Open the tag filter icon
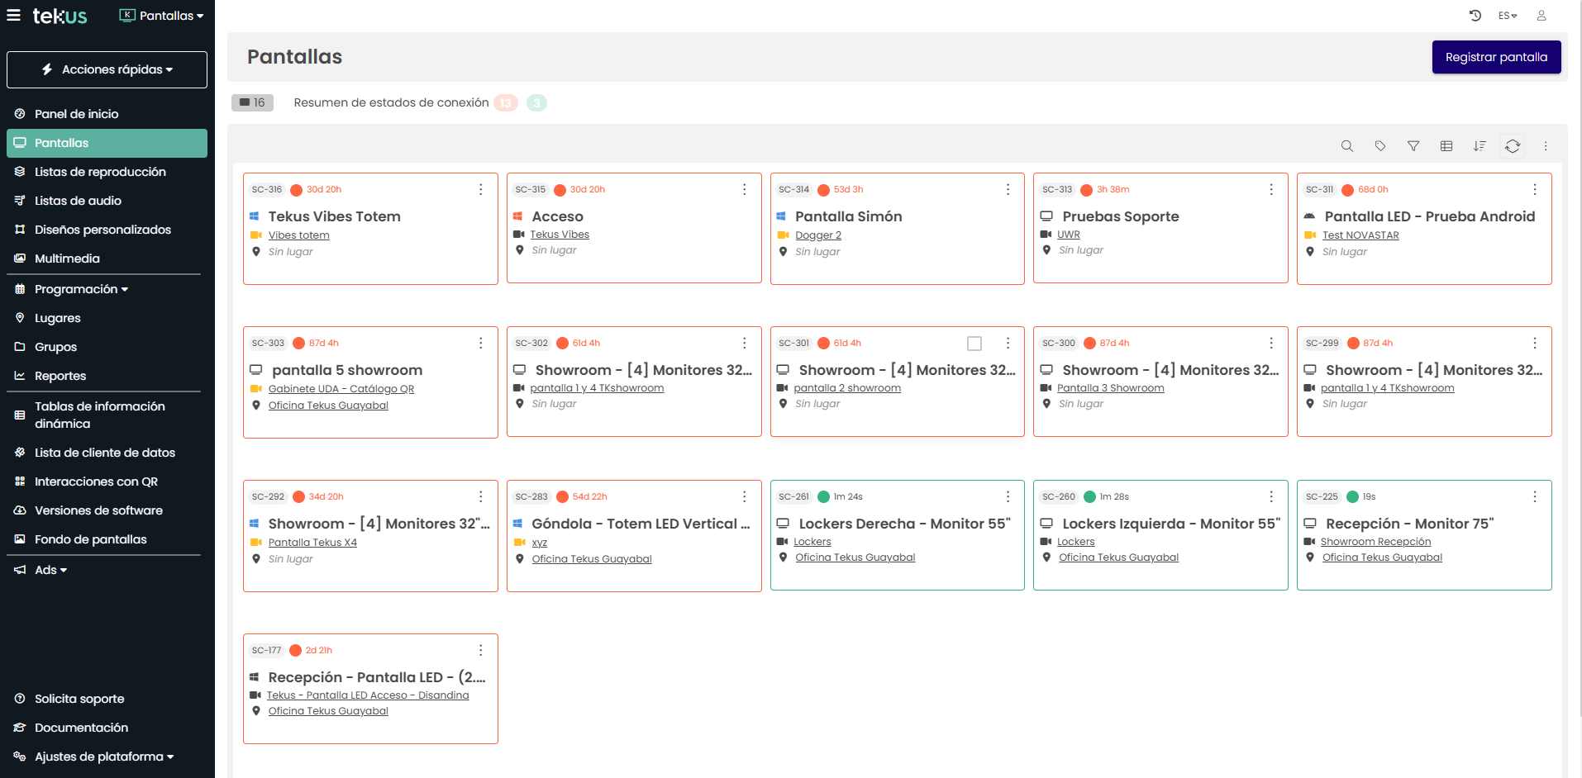 (1379, 146)
